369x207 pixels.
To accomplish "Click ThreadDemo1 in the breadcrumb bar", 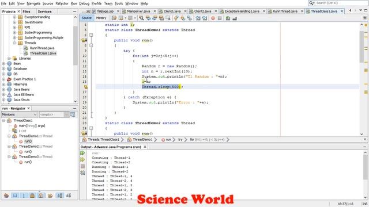I will tap(140, 139).
